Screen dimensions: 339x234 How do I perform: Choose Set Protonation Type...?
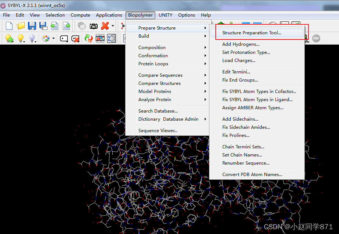(257, 52)
